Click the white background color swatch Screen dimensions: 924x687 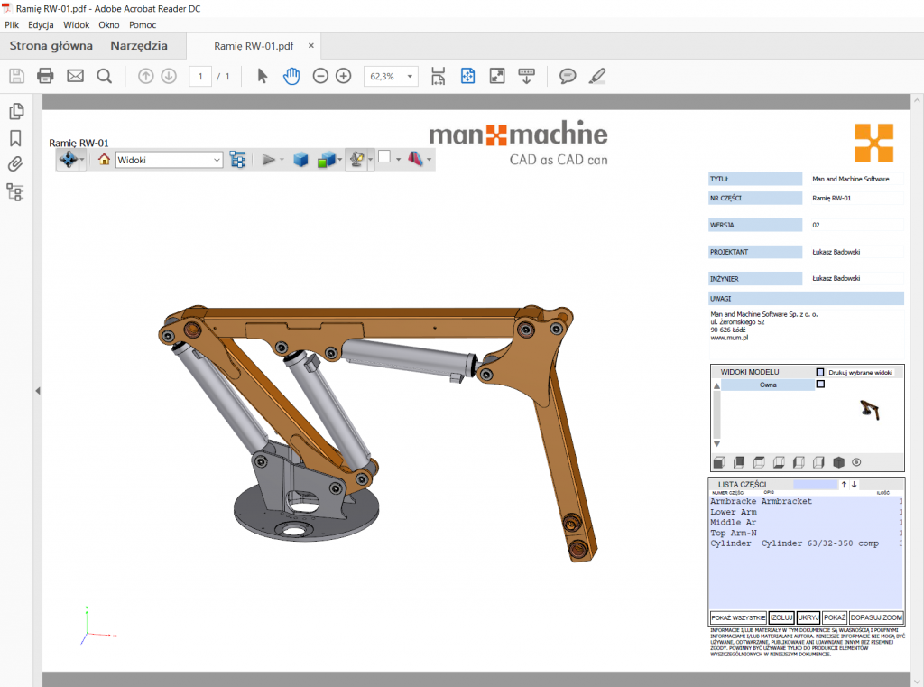click(383, 157)
